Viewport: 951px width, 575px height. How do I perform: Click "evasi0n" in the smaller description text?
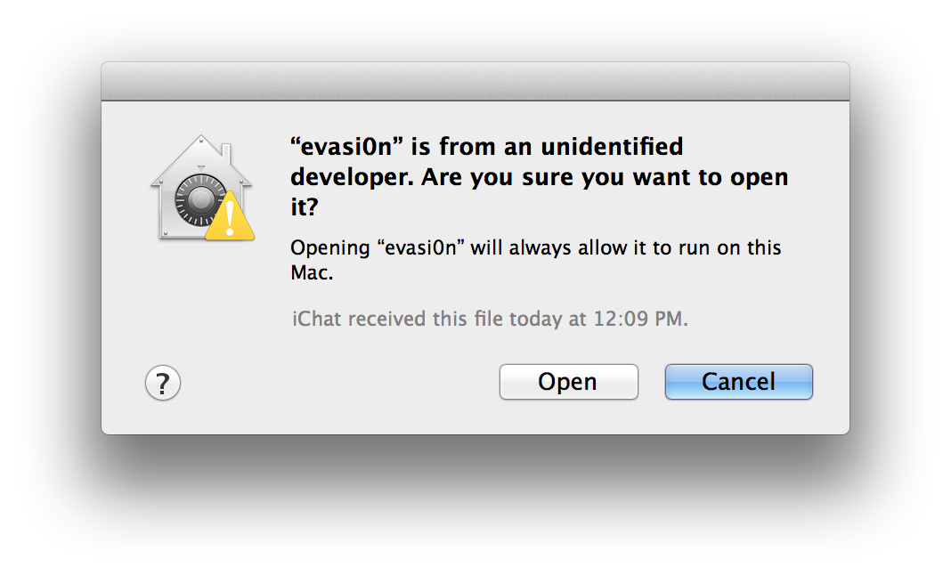click(421, 247)
